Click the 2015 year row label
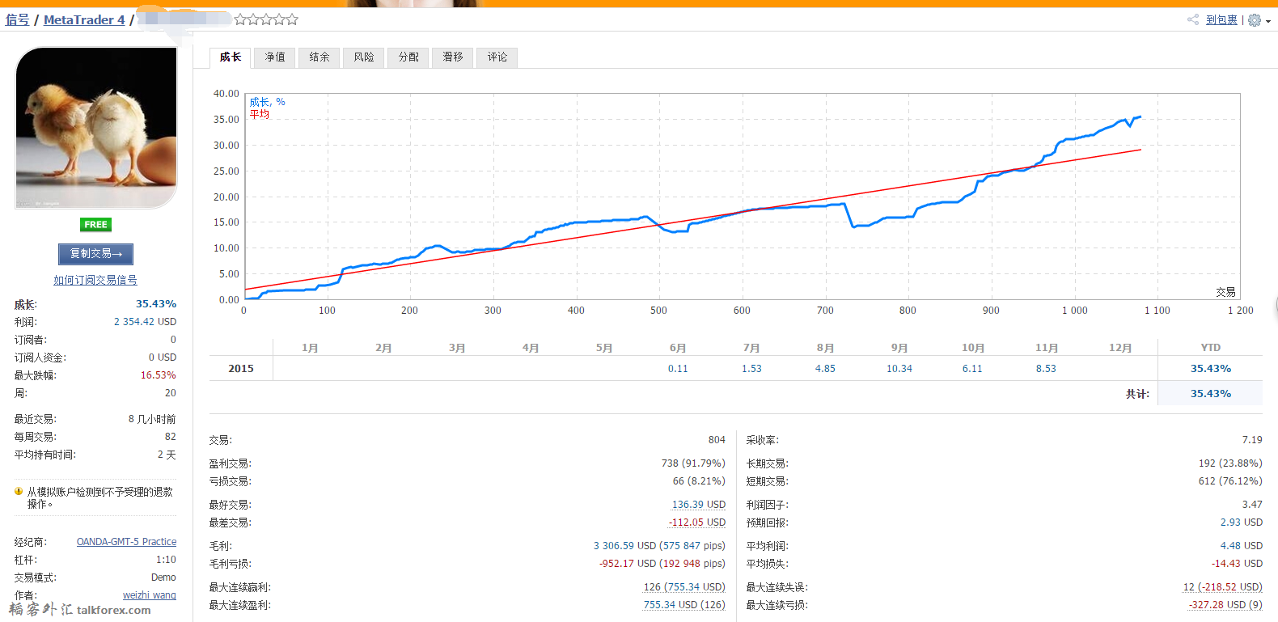Viewport: 1278px width, 622px height. click(241, 369)
